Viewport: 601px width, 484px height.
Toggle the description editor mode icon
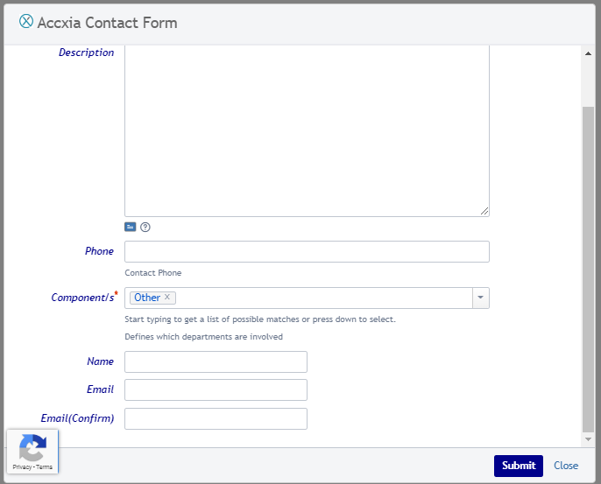click(131, 227)
